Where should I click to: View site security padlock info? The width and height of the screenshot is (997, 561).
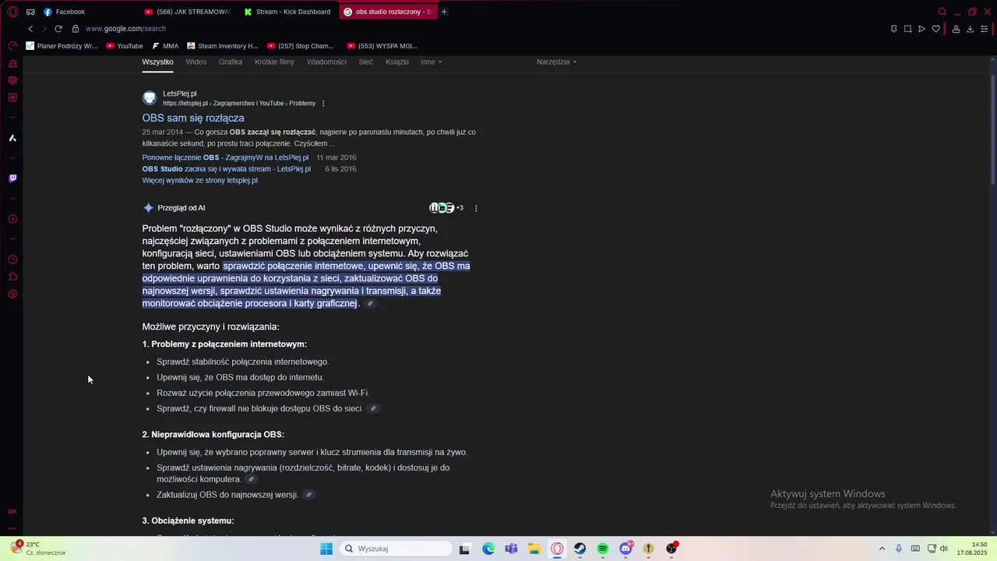[x=76, y=29]
